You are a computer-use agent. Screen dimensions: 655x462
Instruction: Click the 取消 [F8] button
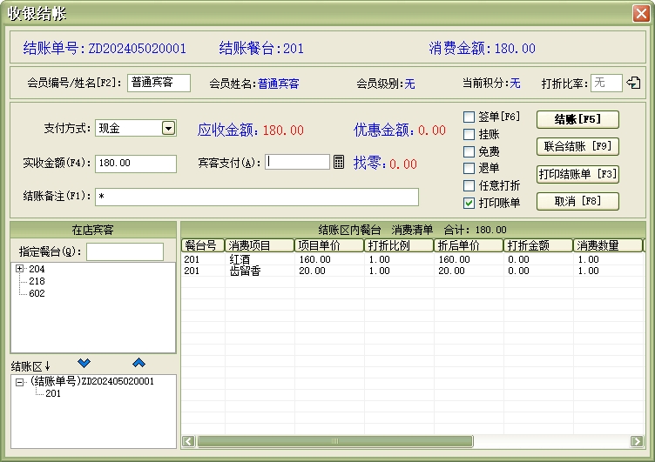(x=578, y=201)
